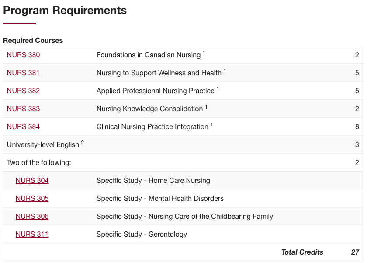
Task: Click the 27 total credits value
Action: click(355, 252)
